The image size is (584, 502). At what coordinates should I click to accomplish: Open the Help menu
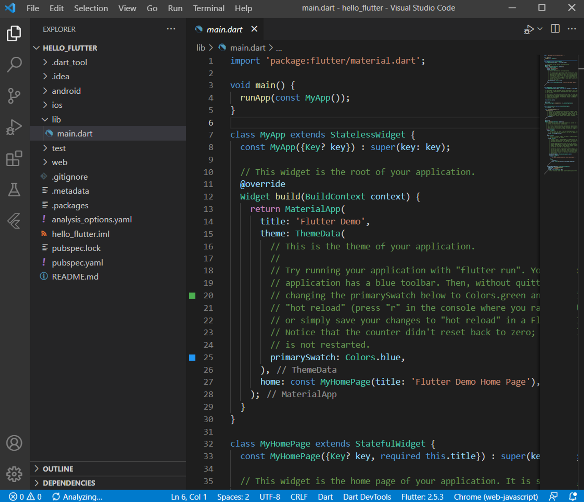243,8
